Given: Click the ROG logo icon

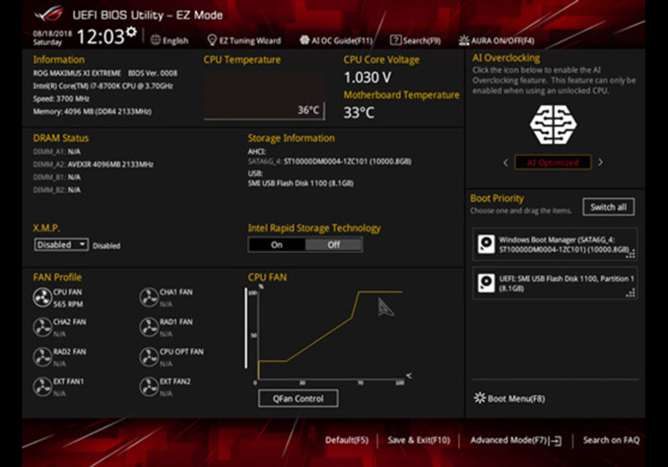Looking at the screenshot, I should tap(49, 14).
